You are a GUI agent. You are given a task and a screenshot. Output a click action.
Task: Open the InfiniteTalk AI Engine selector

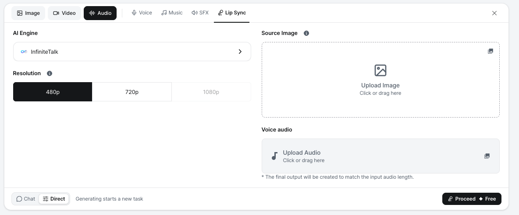click(132, 52)
